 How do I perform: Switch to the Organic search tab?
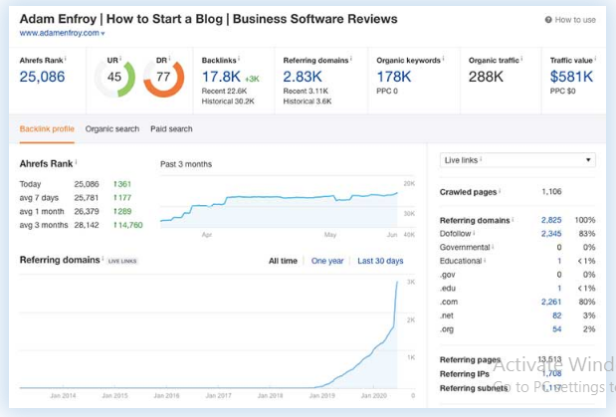(x=112, y=129)
